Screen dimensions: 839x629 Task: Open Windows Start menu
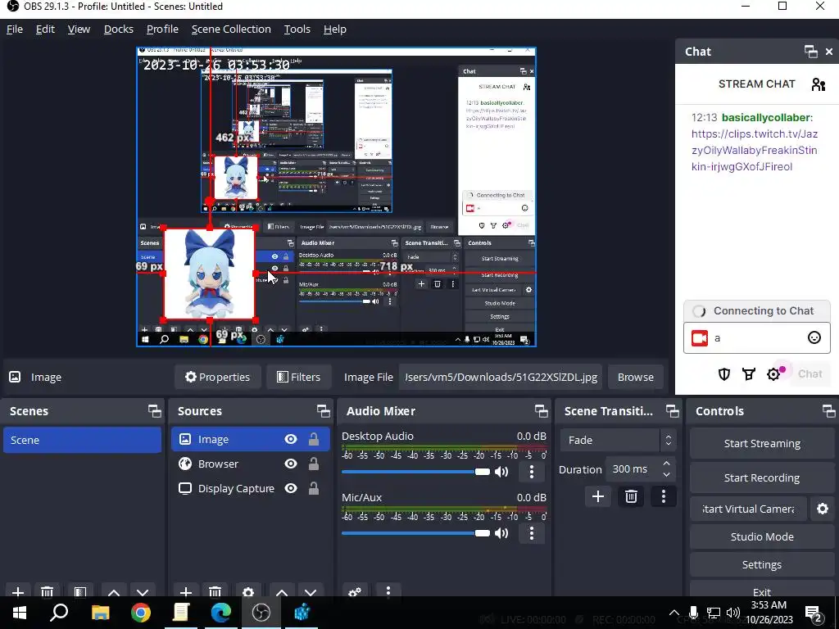pyautogui.click(x=20, y=613)
